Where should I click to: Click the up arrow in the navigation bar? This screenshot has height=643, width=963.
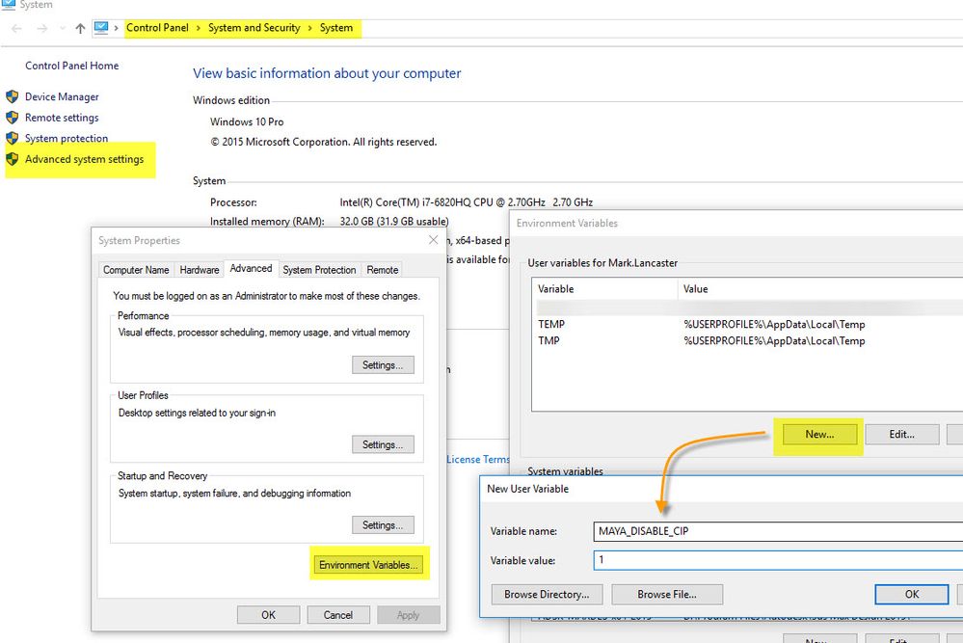pos(79,28)
